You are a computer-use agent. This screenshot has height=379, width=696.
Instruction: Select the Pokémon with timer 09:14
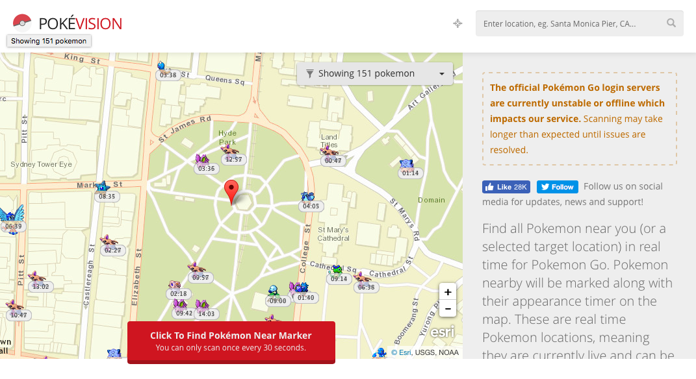point(337,269)
